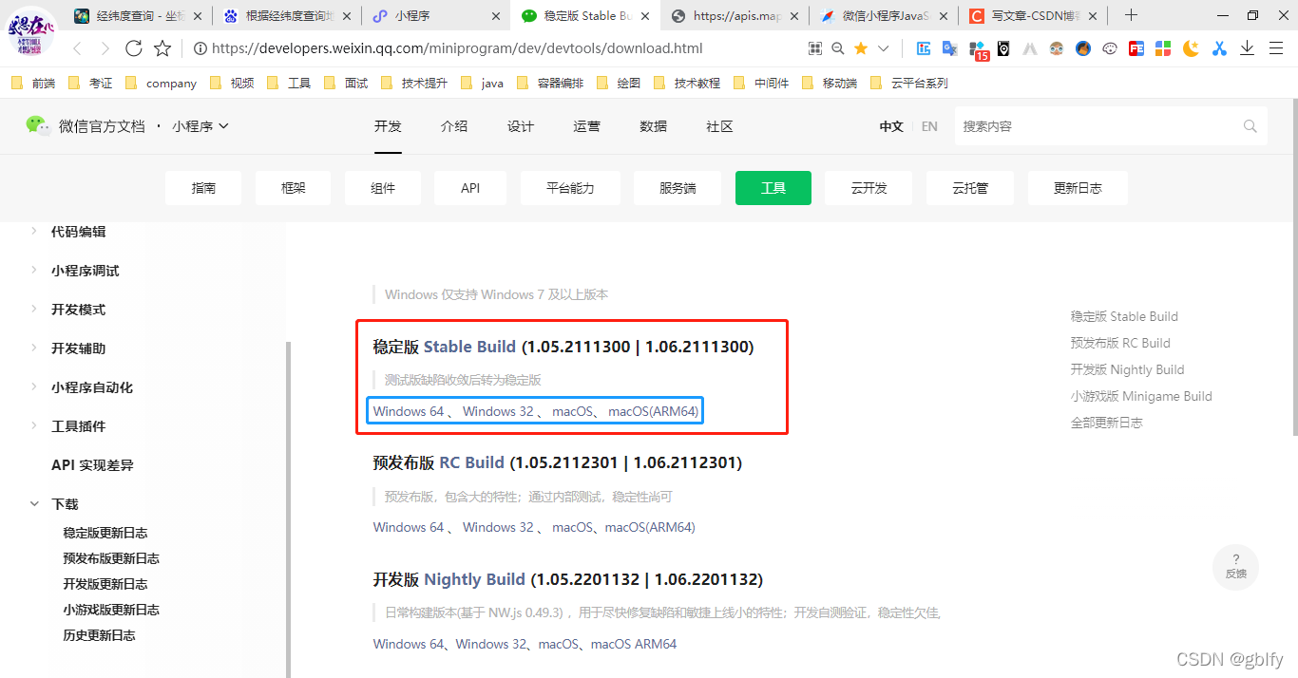Open the downloads arrow icon
The height and width of the screenshot is (678, 1298).
click(x=1248, y=48)
